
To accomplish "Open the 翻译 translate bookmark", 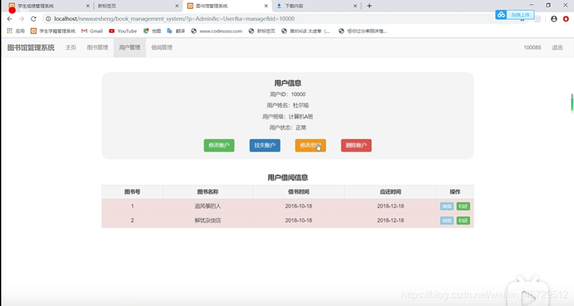I will tap(176, 31).
